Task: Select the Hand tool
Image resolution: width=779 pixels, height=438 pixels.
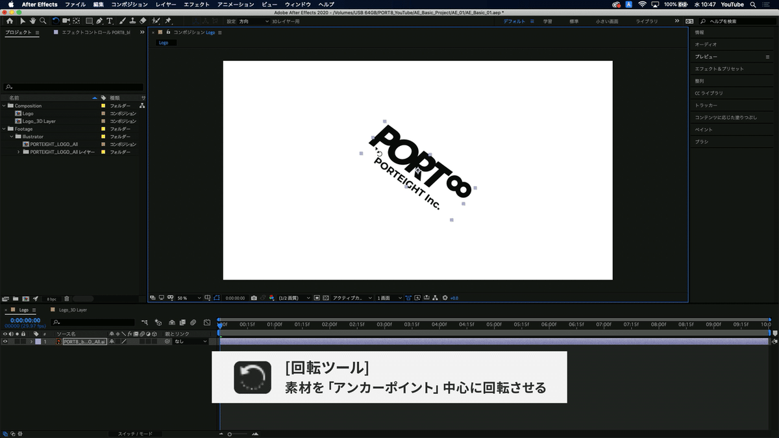Action: [x=32, y=21]
